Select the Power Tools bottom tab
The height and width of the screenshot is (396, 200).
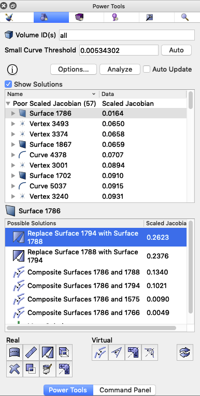pos(67,390)
